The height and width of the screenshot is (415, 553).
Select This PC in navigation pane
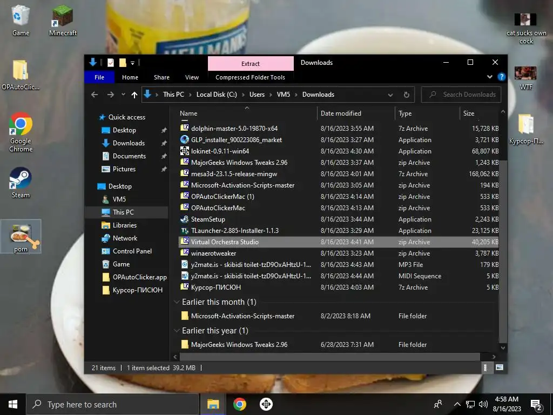pyautogui.click(x=123, y=212)
